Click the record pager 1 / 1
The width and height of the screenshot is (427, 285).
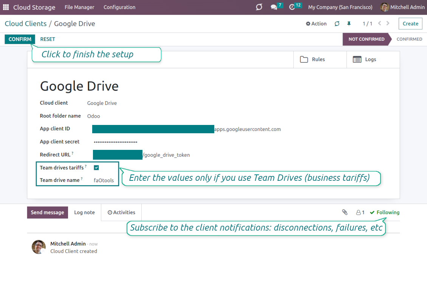coord(367,24)
